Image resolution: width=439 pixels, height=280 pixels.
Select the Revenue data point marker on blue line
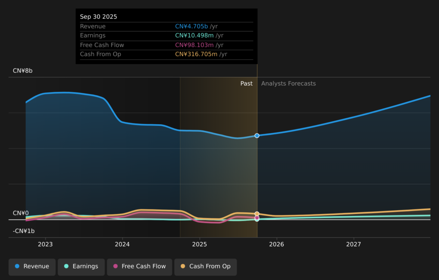pyautogui.click(x=257, y=136)
